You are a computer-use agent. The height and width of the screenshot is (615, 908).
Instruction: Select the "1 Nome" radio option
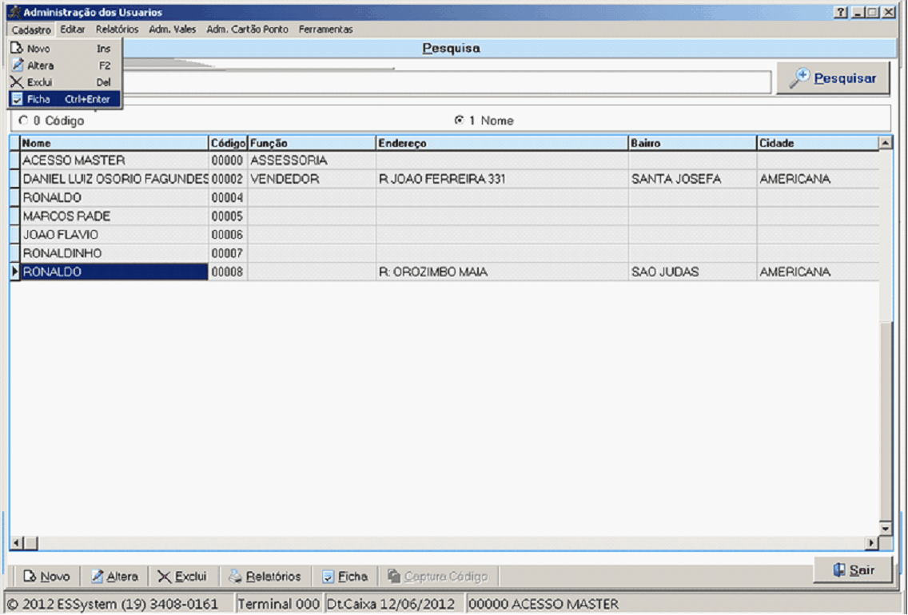click(459, 121)
